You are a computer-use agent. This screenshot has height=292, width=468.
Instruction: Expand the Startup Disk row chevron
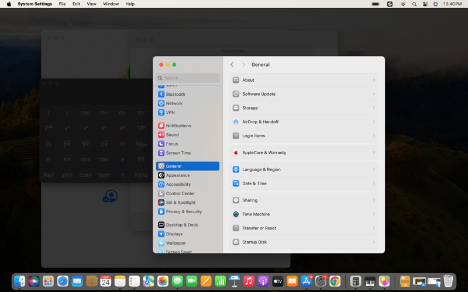(x=374, y=242)
